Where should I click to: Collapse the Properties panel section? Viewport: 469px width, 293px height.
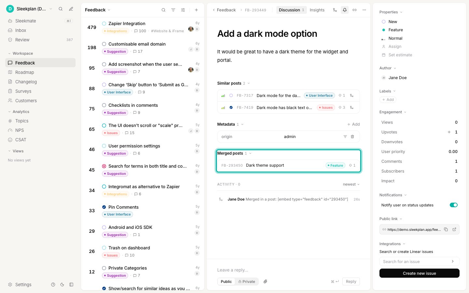[x=391, y=12]
